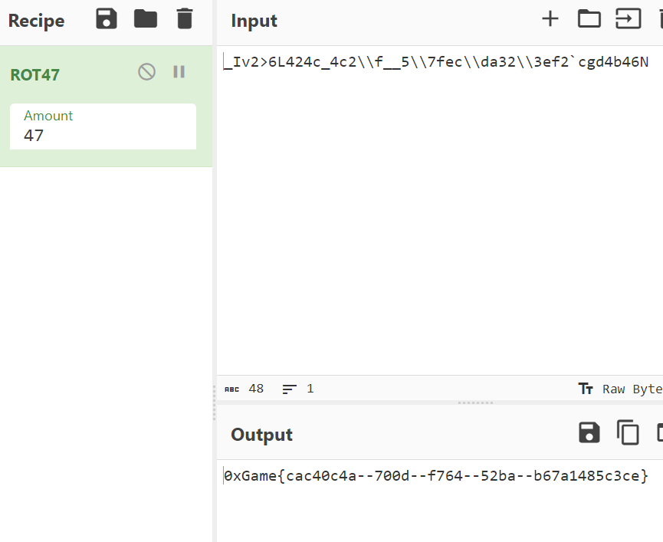Click the input line count indicator
663x542 pixels.
298,389
